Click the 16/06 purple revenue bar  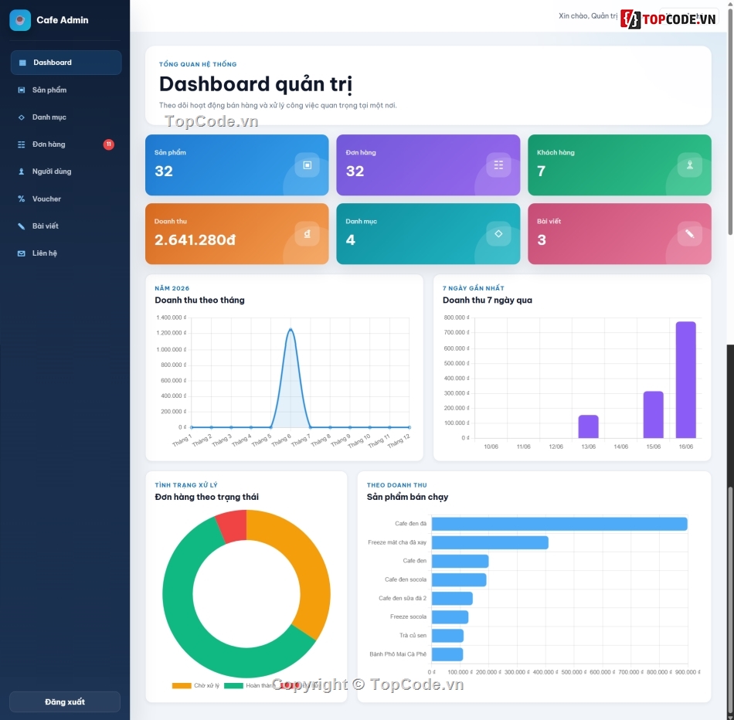coord(686,379)
